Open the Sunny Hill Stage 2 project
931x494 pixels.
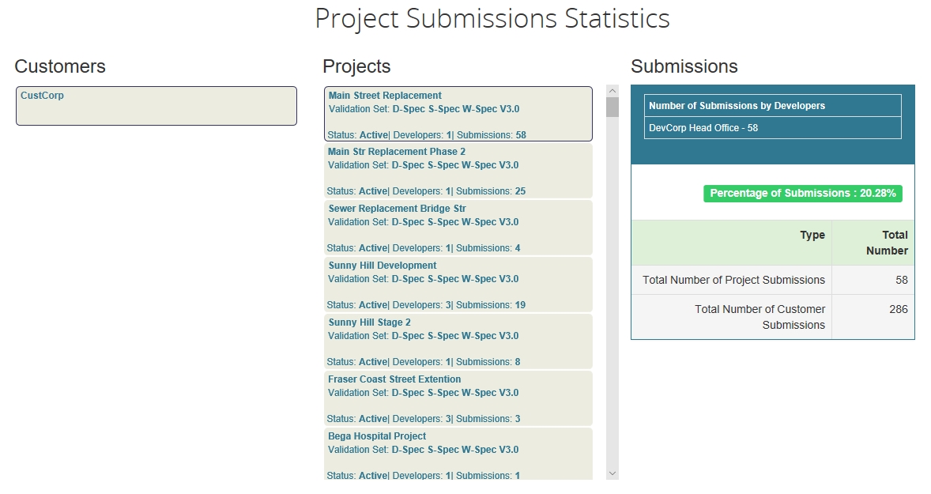(x=458, y=341)
